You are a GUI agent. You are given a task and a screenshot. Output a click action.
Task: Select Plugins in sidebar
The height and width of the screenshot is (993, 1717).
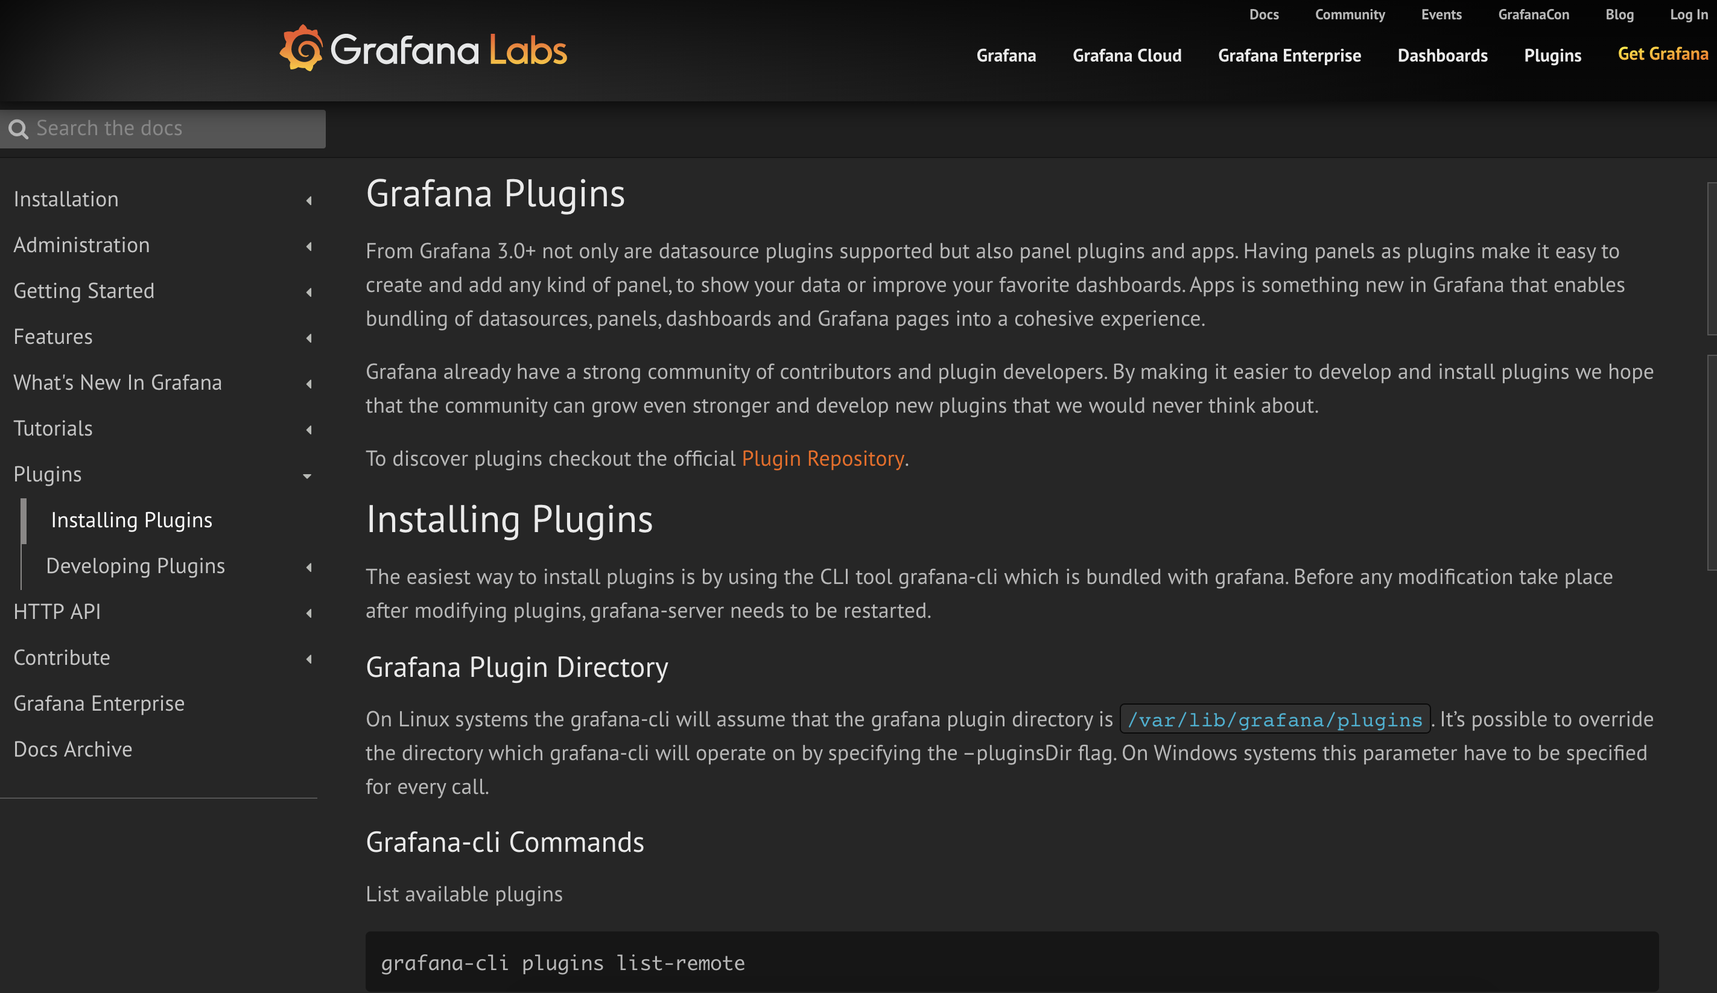(48, 474)
